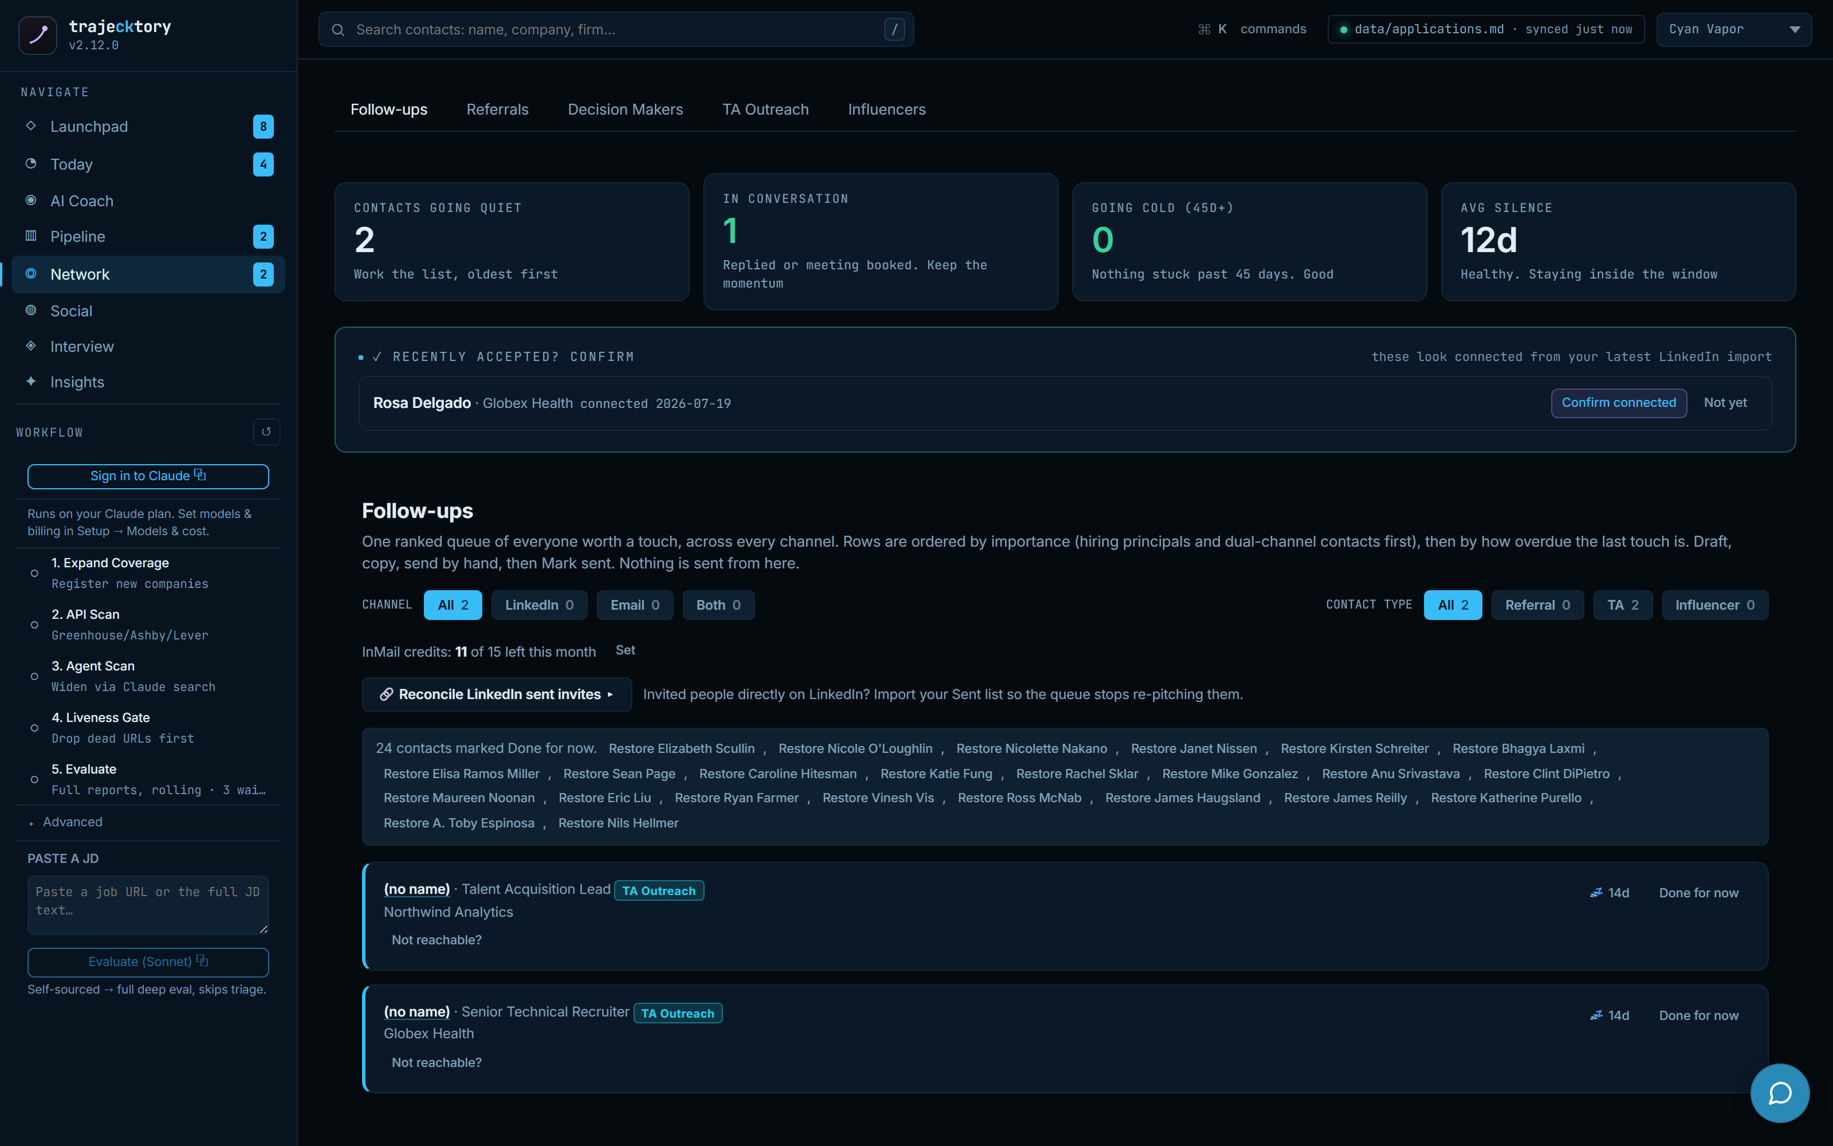Screen dimensions: 1833x1146
Task: Open the ⌘K commands palette
Action: pos(1251,30)
